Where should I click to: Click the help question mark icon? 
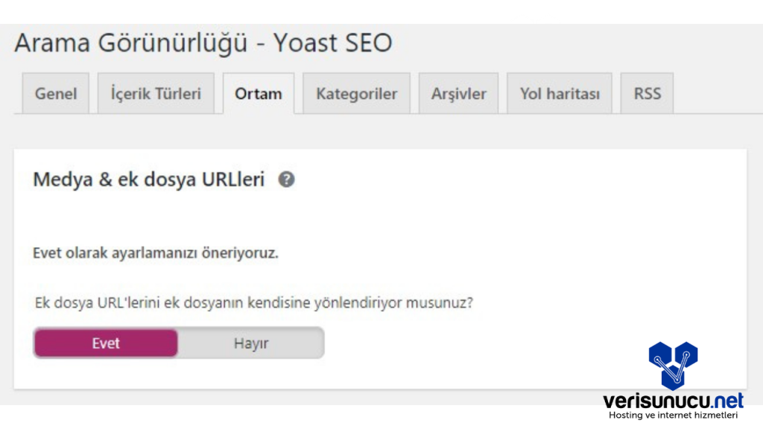[286, 180]
